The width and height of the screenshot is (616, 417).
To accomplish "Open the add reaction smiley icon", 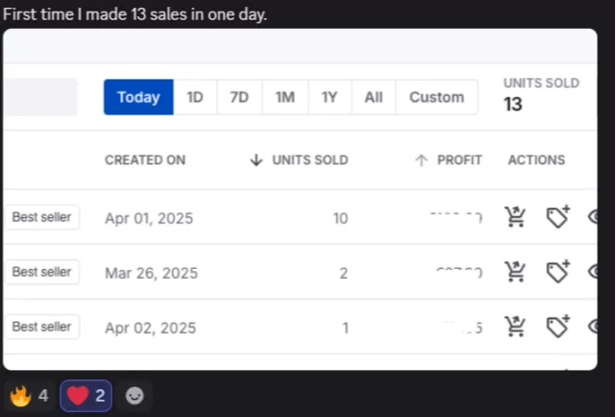I will (x=135, y=395).
